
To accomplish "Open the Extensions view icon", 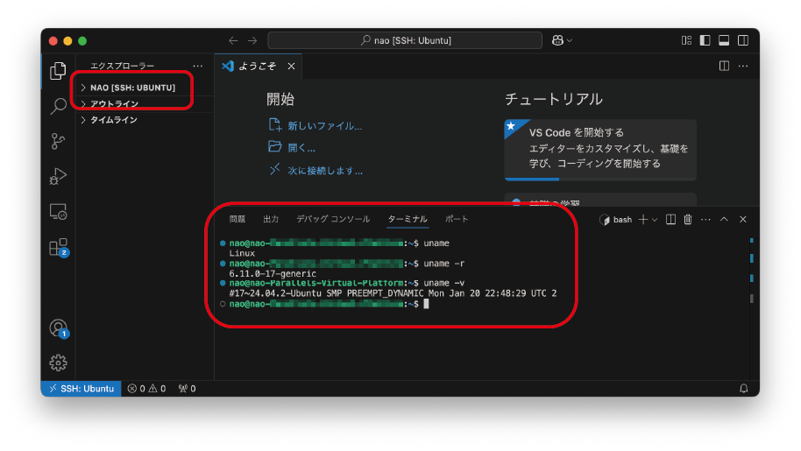I will pyautogui.click(x=59, y=248).
